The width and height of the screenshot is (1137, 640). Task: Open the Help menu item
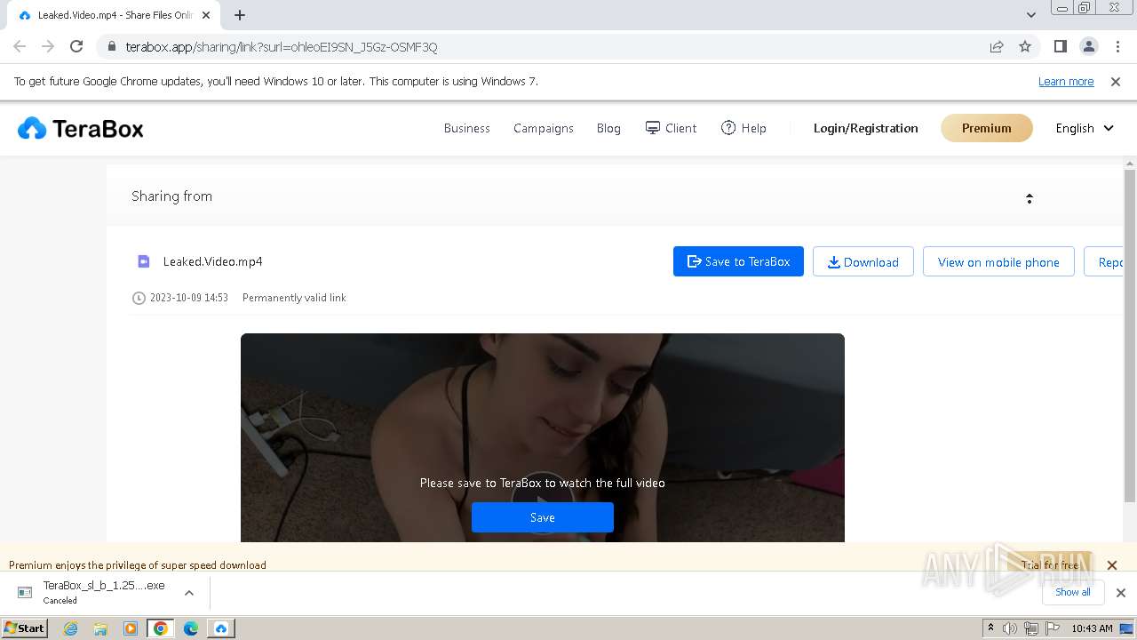[743, 128]
